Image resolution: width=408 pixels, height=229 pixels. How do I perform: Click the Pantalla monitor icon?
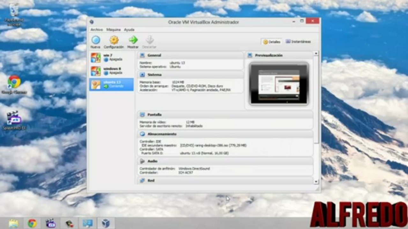142,114
